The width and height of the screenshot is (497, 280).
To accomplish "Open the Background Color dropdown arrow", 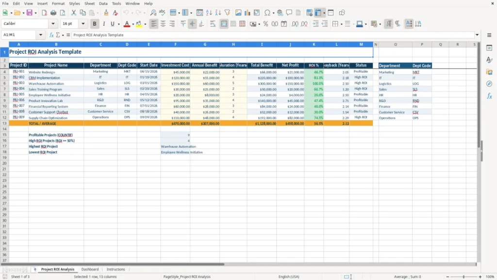I will pyautogui.click(x=145, y=24).
